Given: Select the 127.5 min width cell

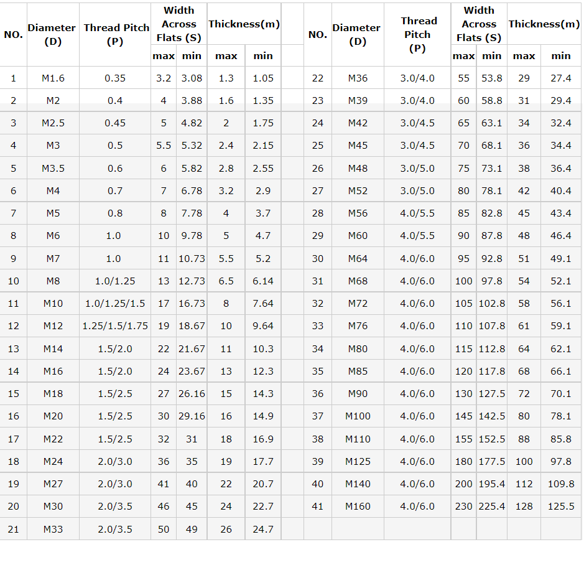Looking at the screenshot, I should [x=491, y=393].
